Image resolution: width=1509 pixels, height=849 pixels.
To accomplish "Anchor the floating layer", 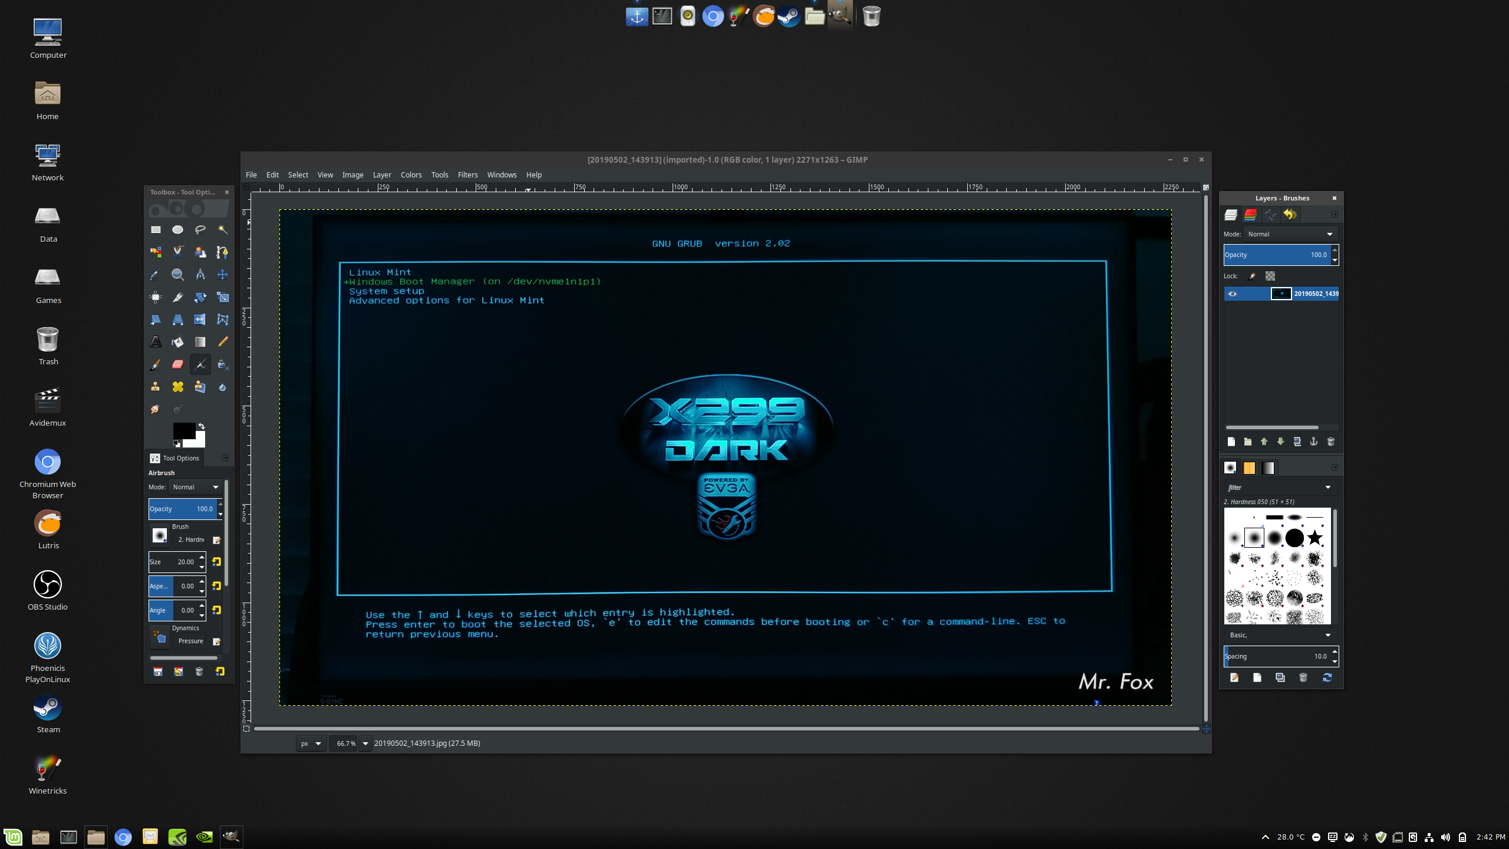I will tap(1313, 442).
